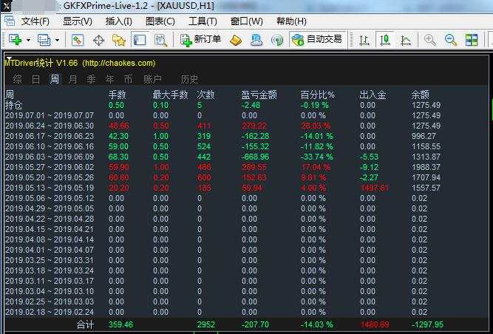
Task: Click the 新订单 new order button
Action: click(200, 40)
